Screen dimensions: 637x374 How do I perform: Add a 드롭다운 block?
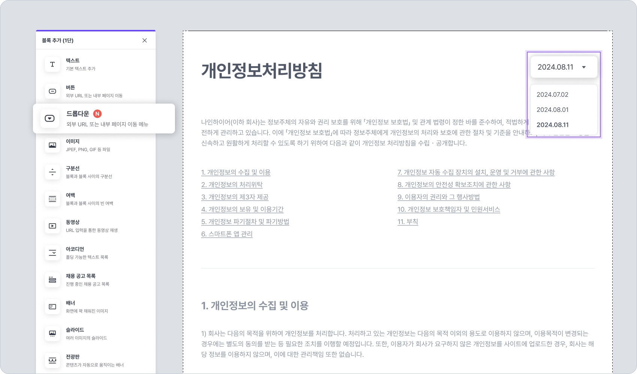coord(104,119)
